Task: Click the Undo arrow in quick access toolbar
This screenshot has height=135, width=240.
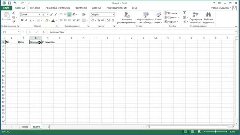Action: (x=15, y=3)
